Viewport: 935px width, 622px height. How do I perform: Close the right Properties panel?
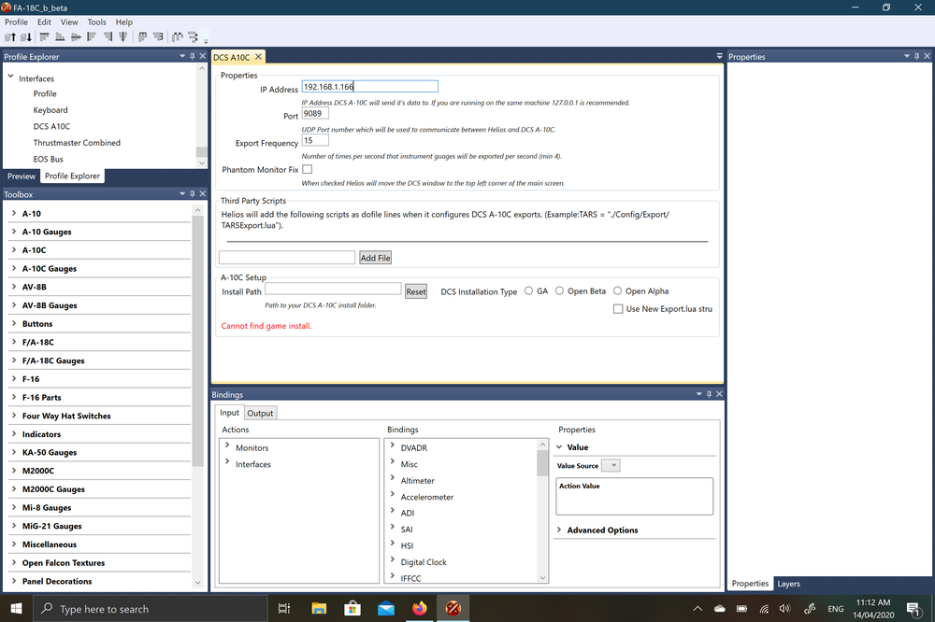point(928,56)
